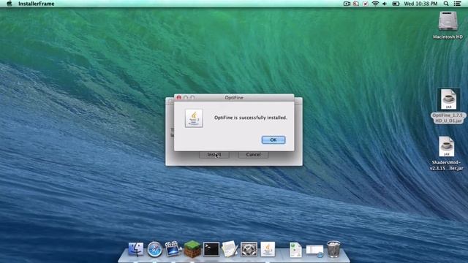Image resolution: width=468 pixels, height=263 pixels.
Task: Open the Downloads stack in the Dock
Action: (x=314, y=251)
